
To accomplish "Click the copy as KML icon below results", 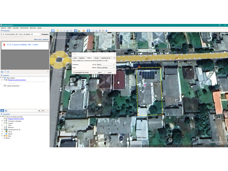I will point(5,72).
